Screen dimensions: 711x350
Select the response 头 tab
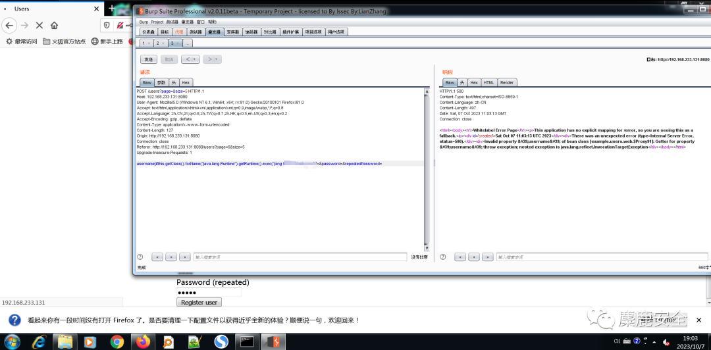(461, 82)
